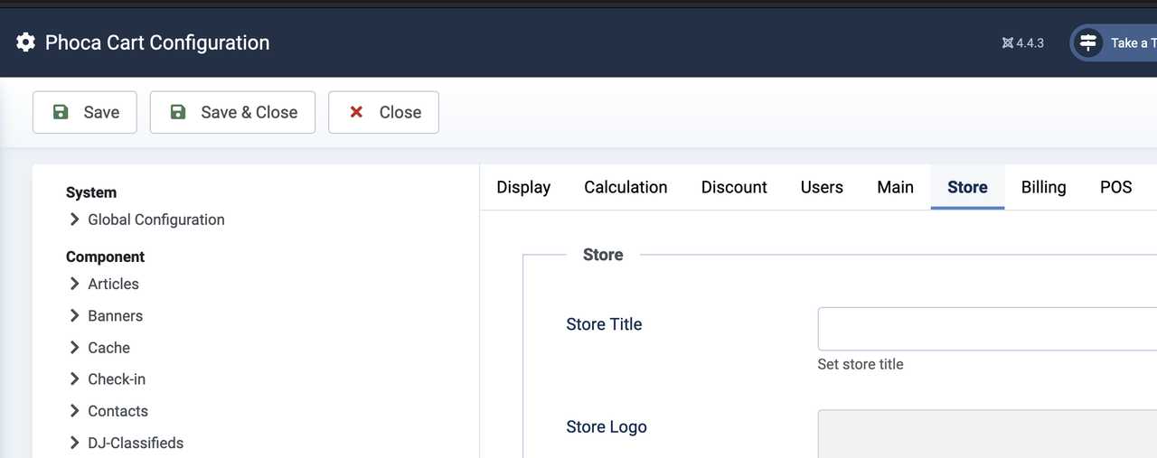Click the Store Logo field
This screenshot has height=458, width=1157.
987,434
